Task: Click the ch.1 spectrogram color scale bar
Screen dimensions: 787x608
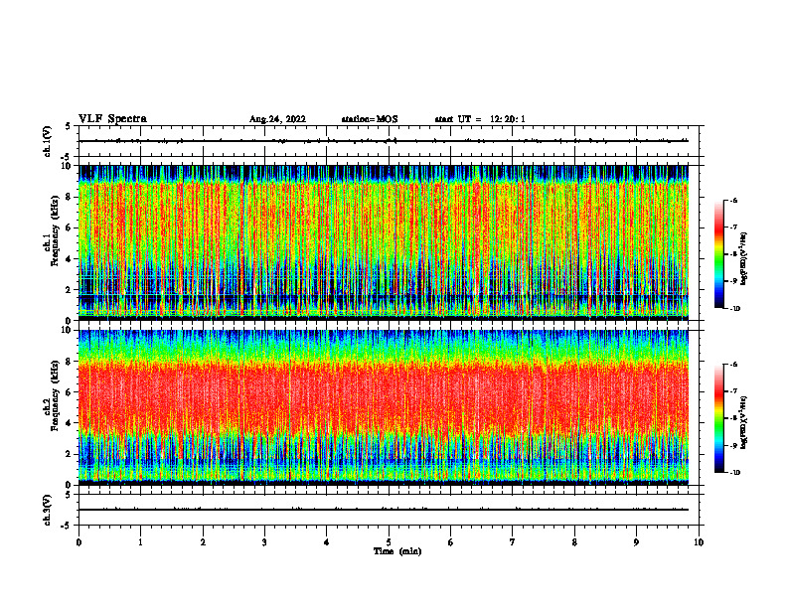Action: [718, 254]
